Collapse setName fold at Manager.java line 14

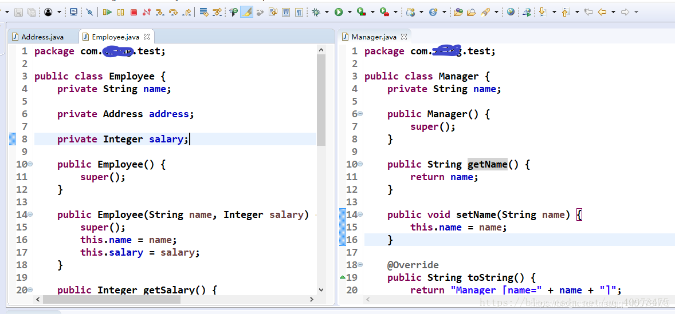click(360, 214)
